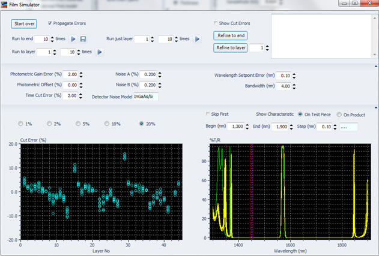Click output box scrollbar up arrow
The image size is (379, 256).
(375, 17)
